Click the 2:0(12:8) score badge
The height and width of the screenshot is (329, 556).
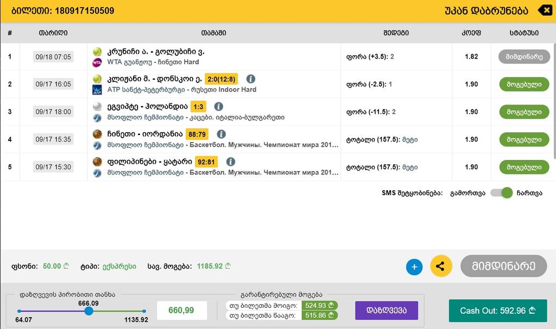click(x=222, y=79)
